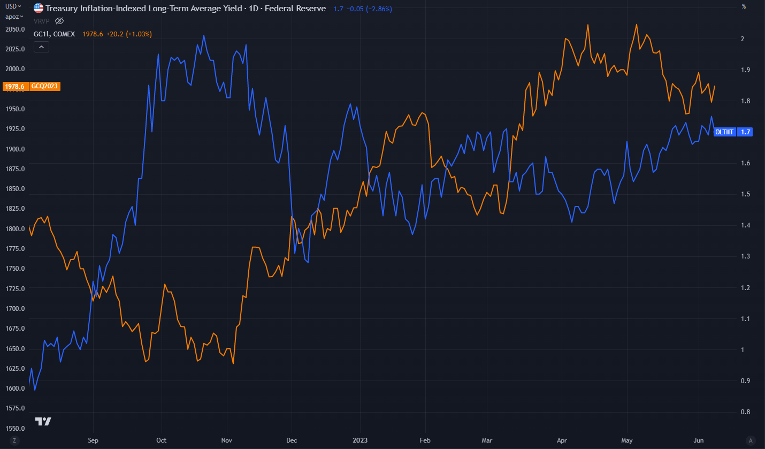Click the Z timezone button
765x449 pixels.
(14, 440)
